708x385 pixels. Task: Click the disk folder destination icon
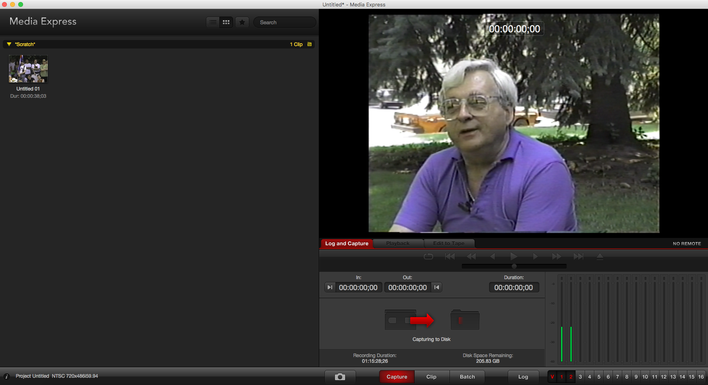tap(465, 320)
